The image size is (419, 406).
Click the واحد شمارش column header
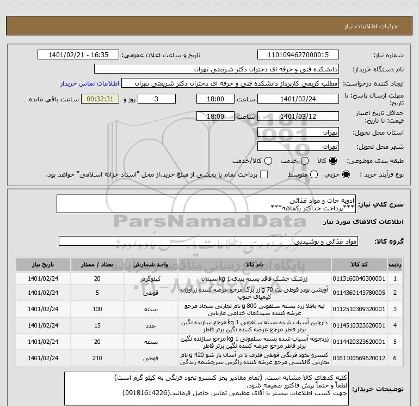click(151, 265)
